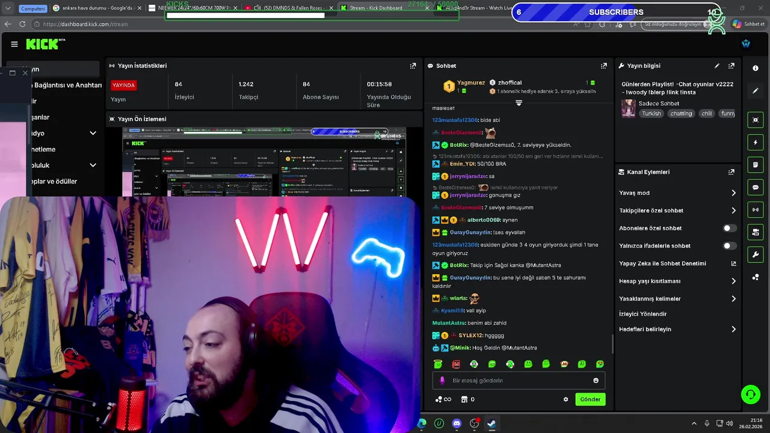Show hidden system tray icons chevron
Image resolution: width=770 pixels, height=433 pixels.
[694, 423]
